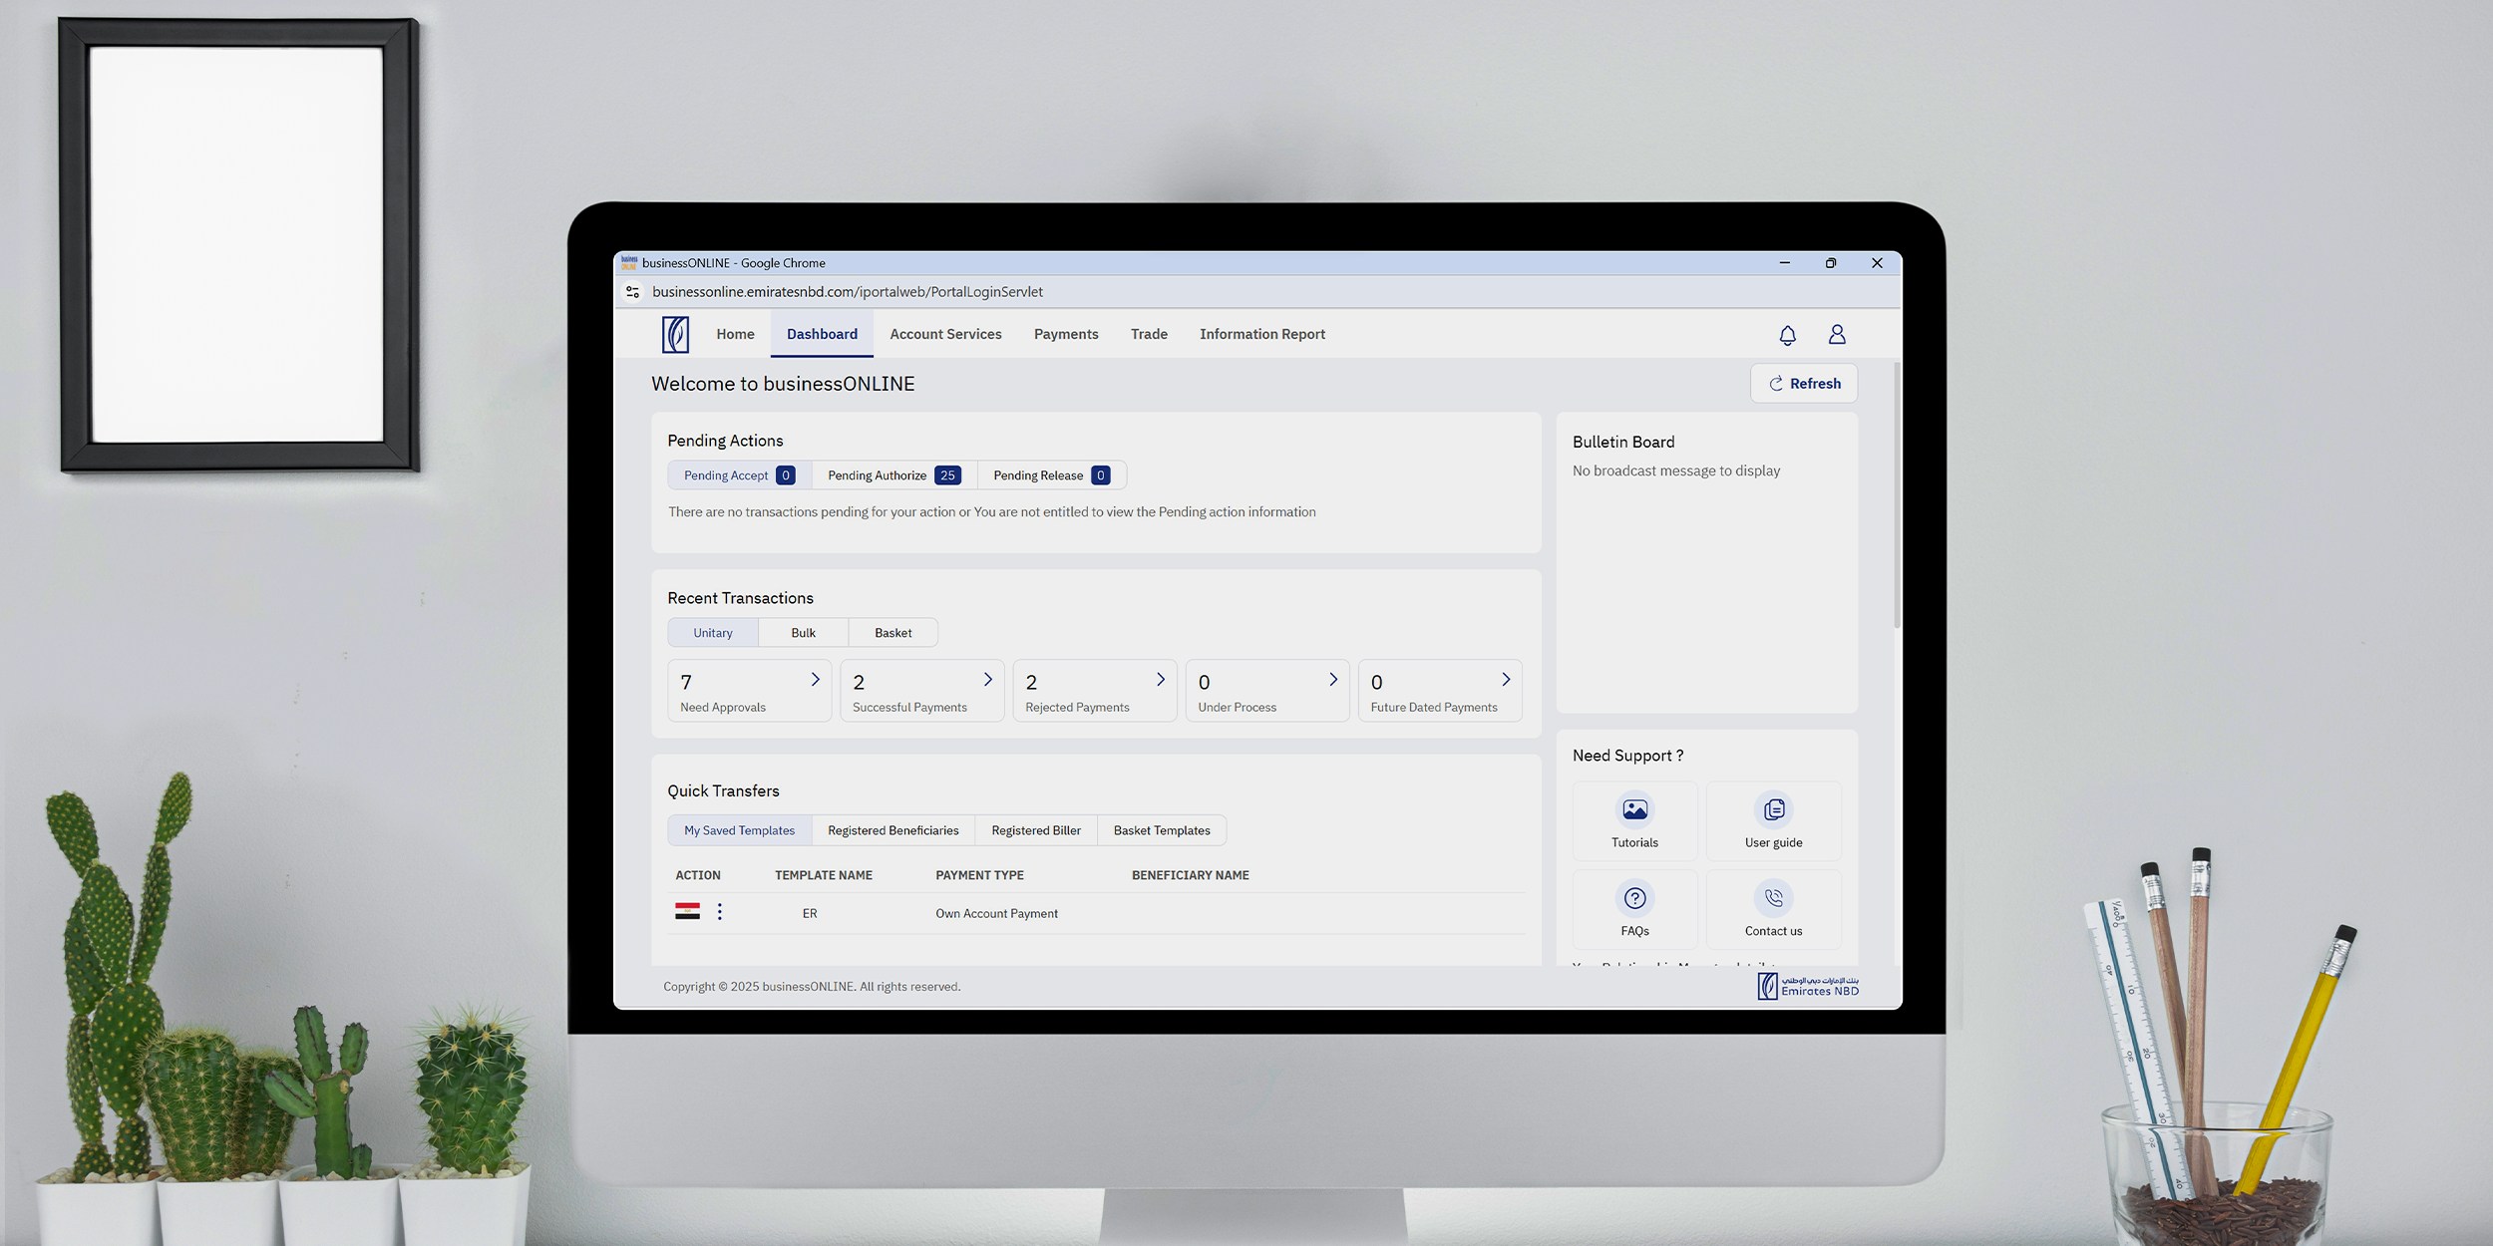Viewport: 2493px width, 1246px height.
Task: Select the Unitary transactions toggle
Action: 713,633
